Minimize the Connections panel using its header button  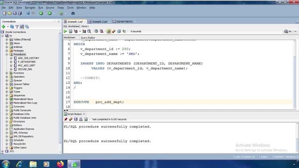click(x=59, y=21)
